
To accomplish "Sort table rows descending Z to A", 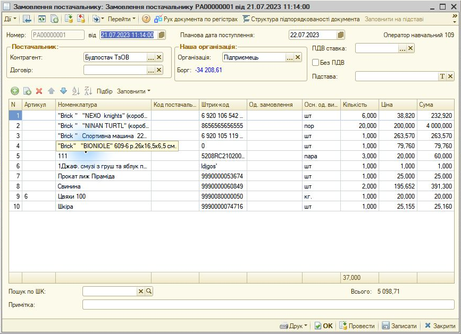I will pyautogui.click(x=88, y=91).
